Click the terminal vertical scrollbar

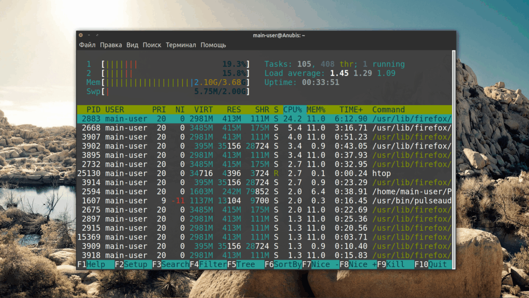pos(454,155)
